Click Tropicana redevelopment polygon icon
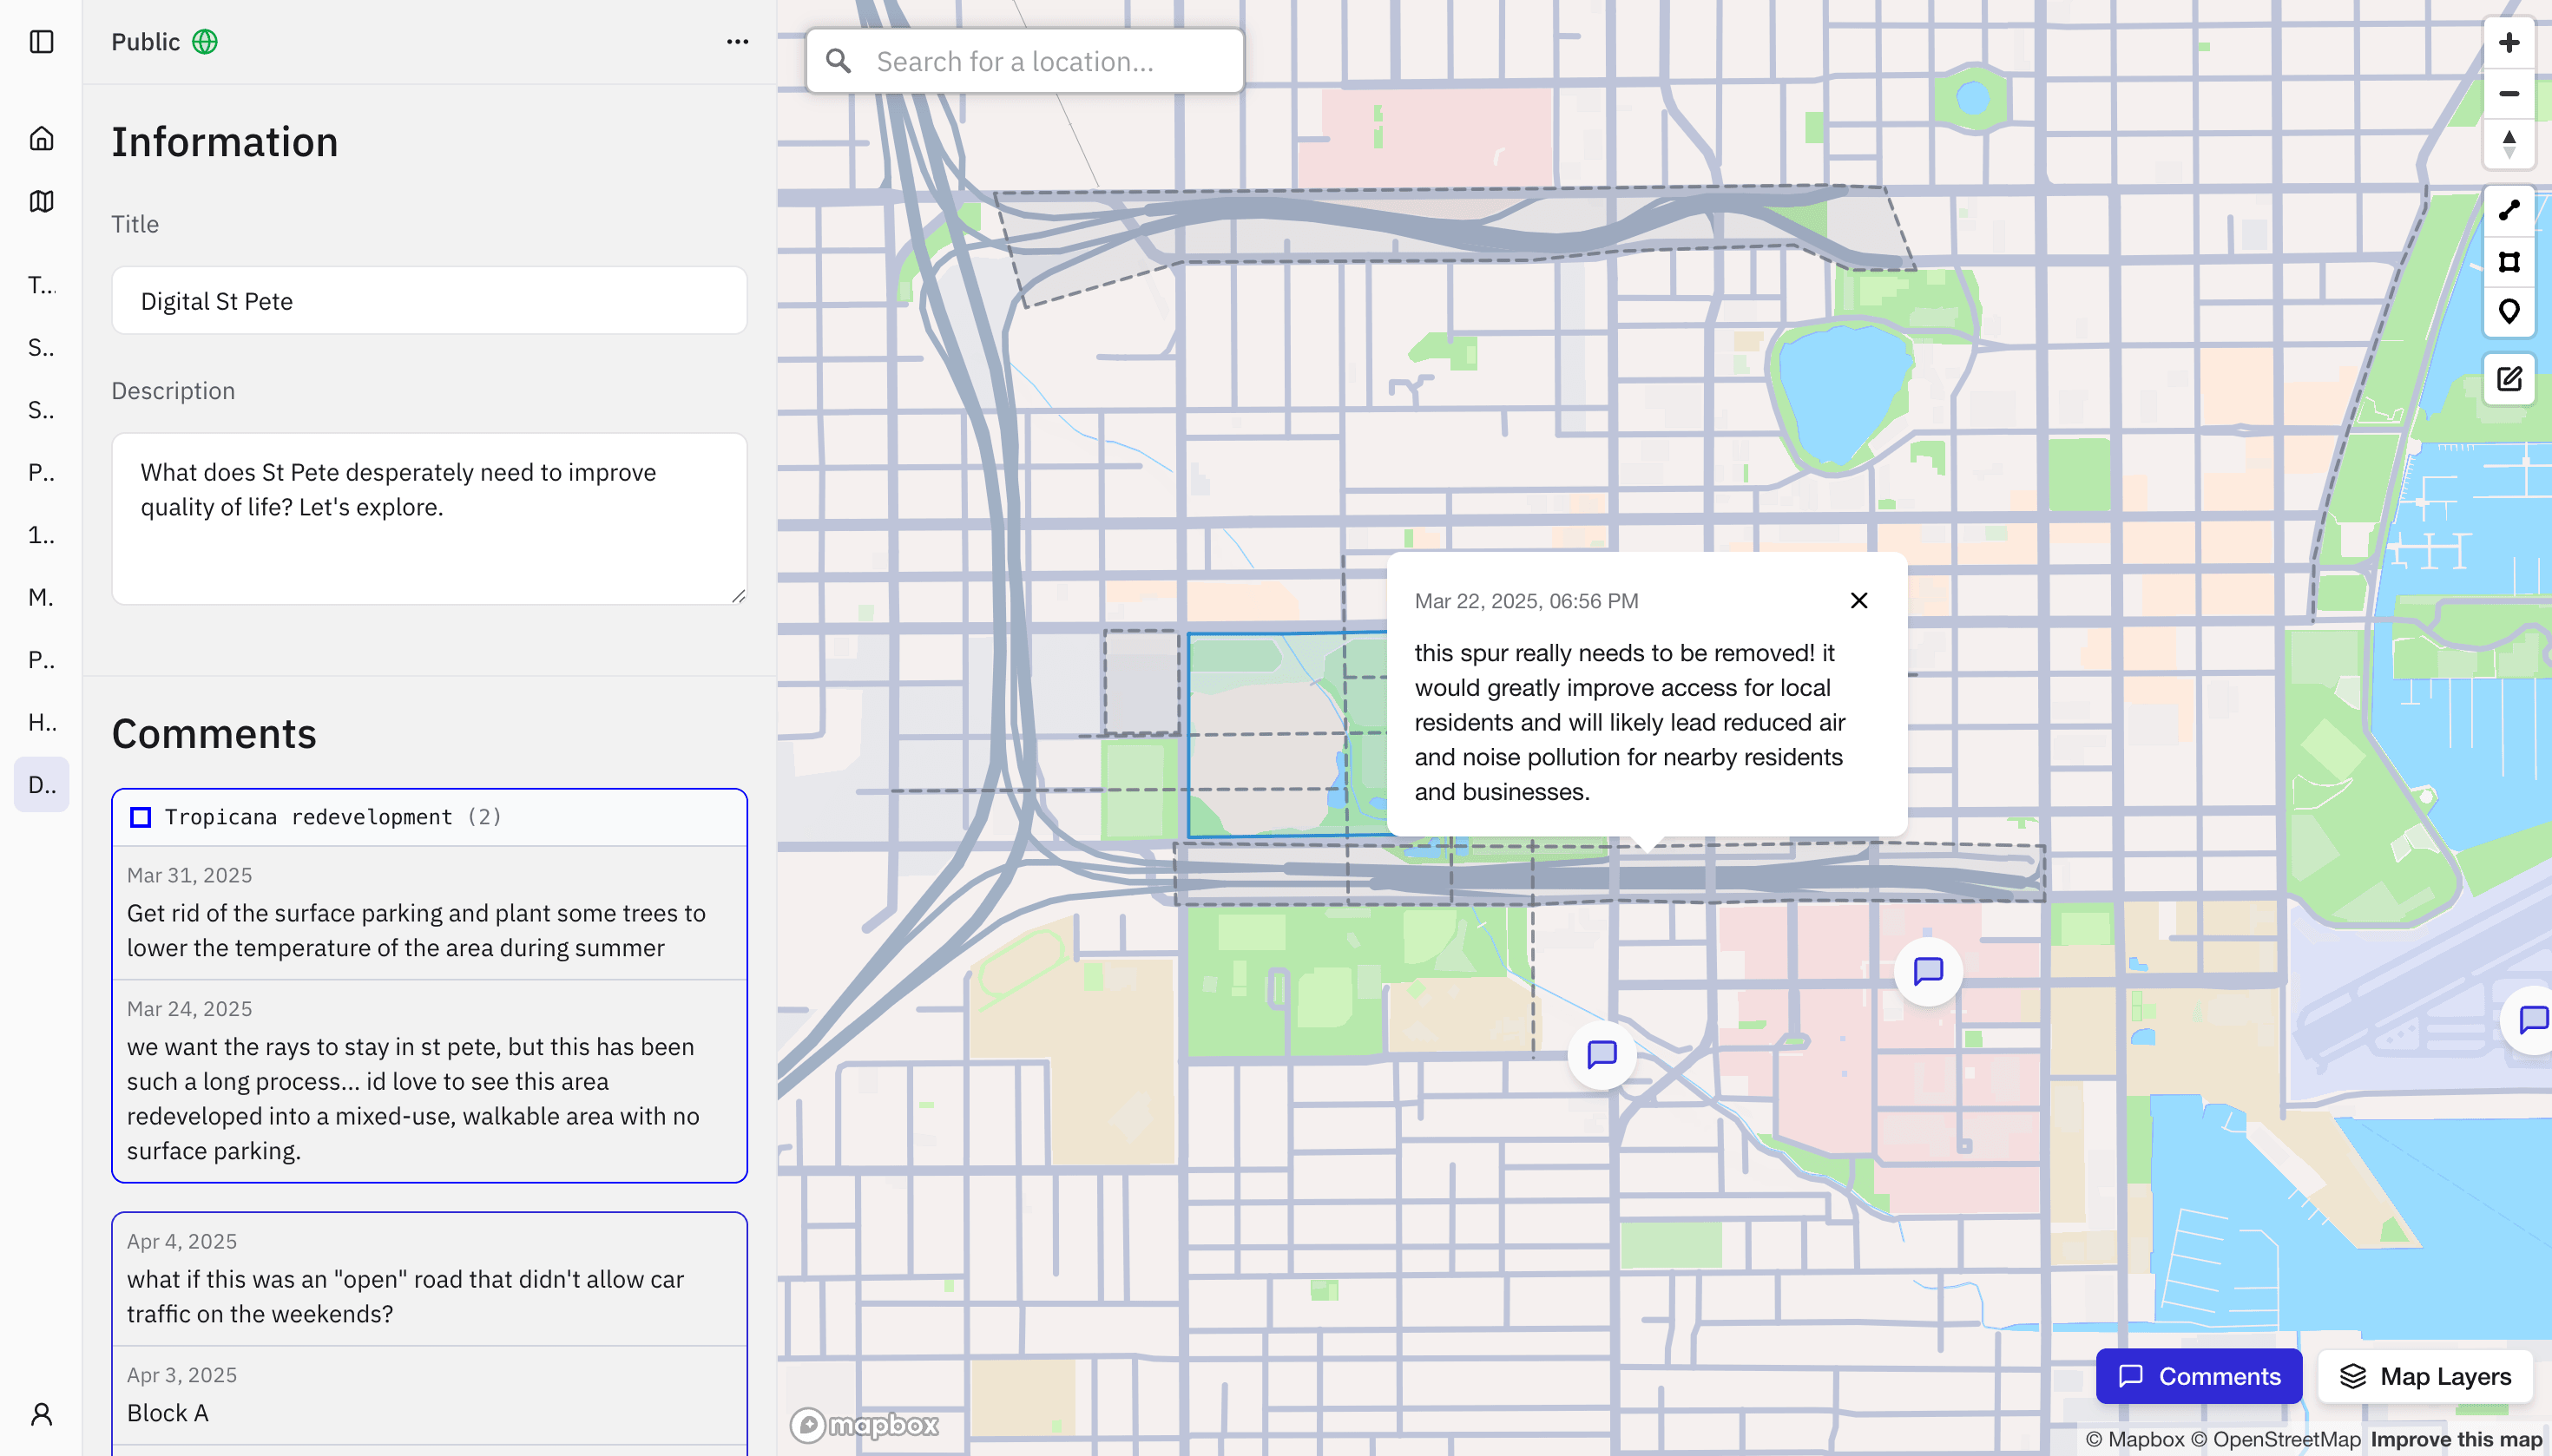The width and height of the screenshot is (2552, 1456). click(141, 817)
